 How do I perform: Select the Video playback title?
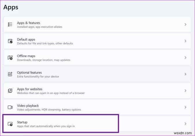click(28, 106)
